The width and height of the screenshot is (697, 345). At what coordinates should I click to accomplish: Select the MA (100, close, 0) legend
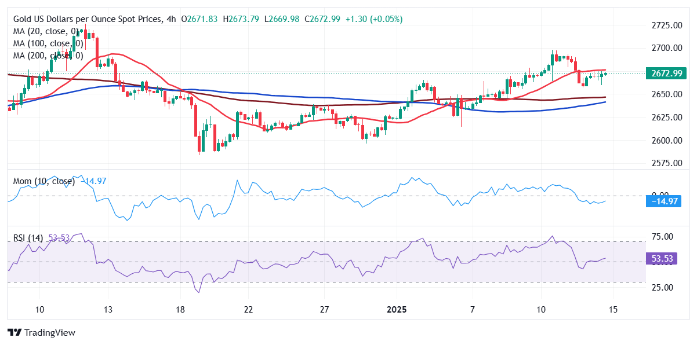pyautogui.click(x=48, y=43)
